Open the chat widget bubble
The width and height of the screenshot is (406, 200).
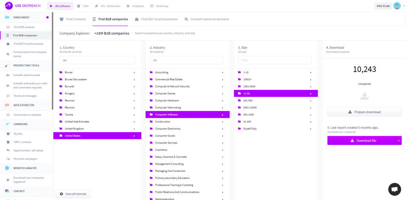pyautogui.click(x=394, y=189)
